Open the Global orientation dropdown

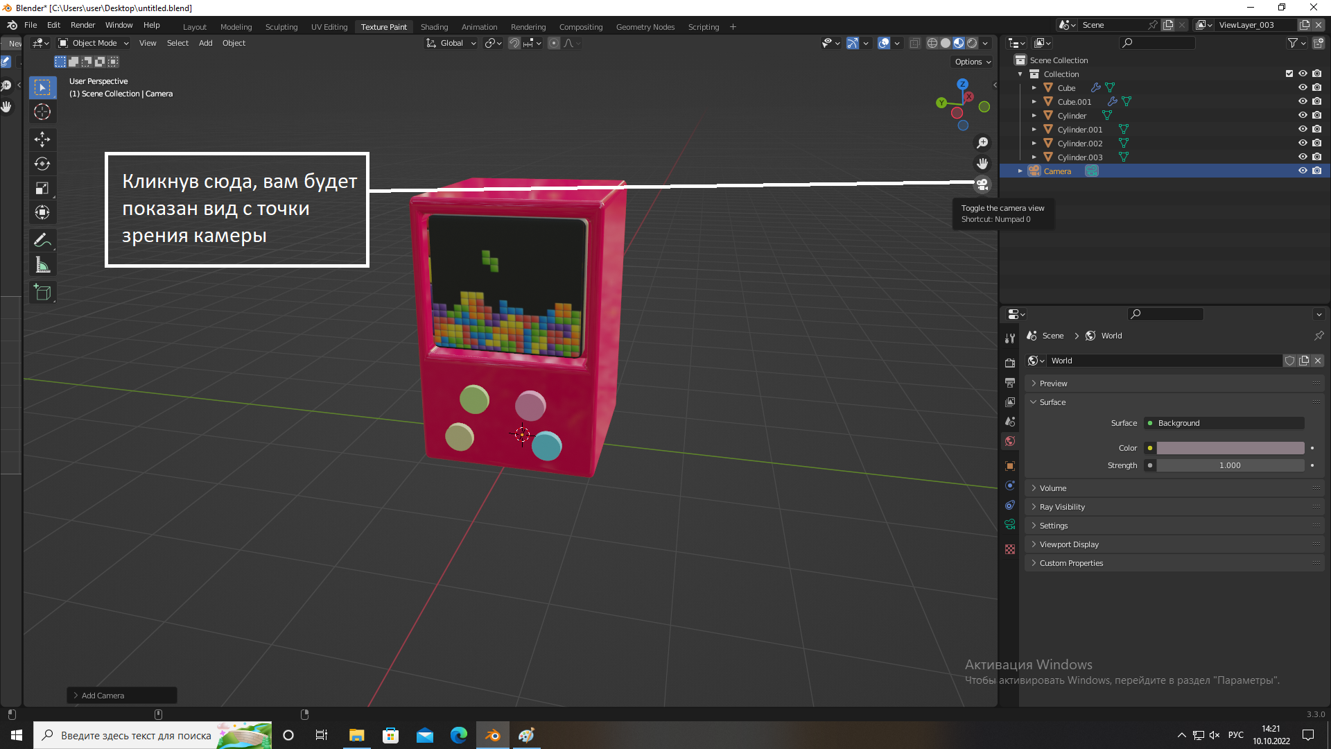(x=451, y=43)
